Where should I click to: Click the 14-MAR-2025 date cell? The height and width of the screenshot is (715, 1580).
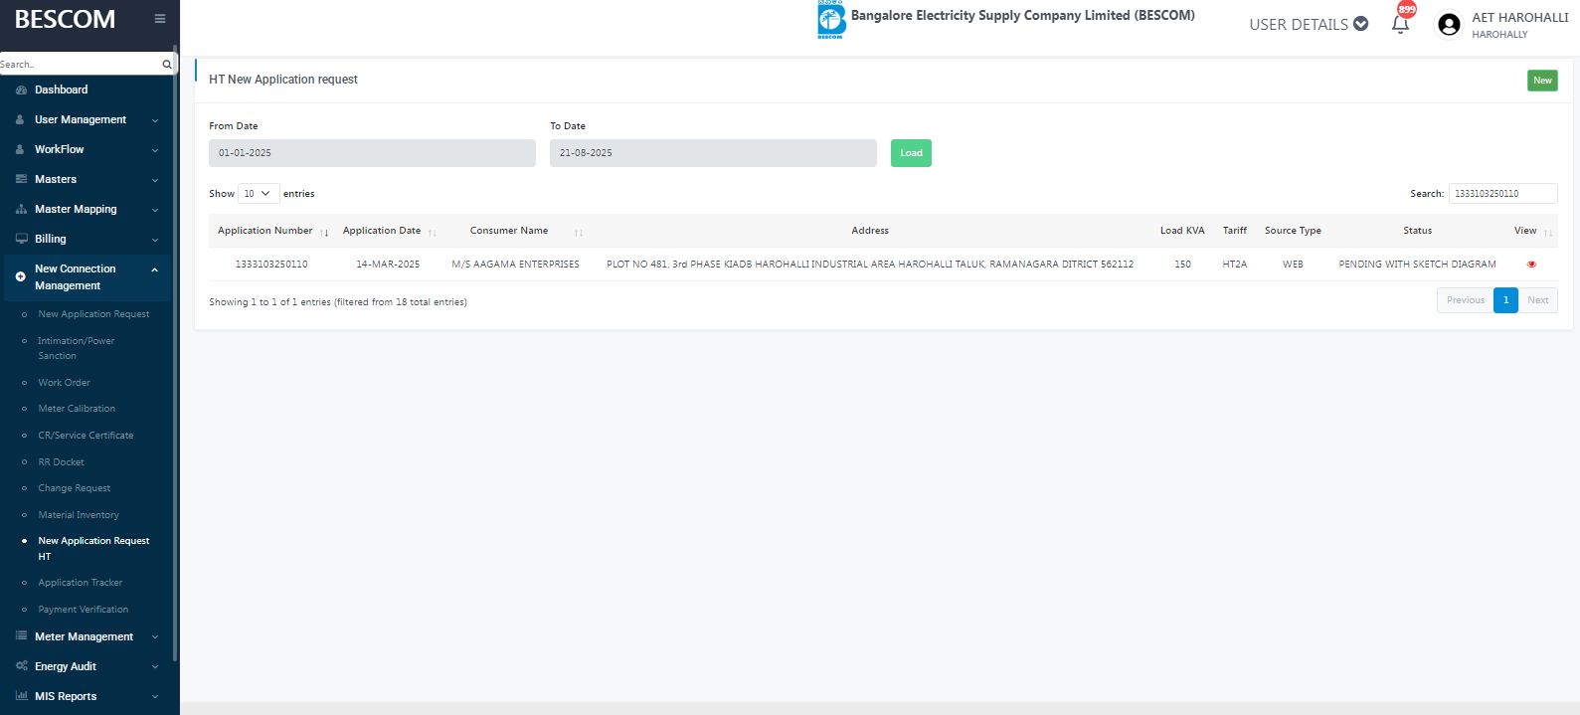(x=388, y=265)
